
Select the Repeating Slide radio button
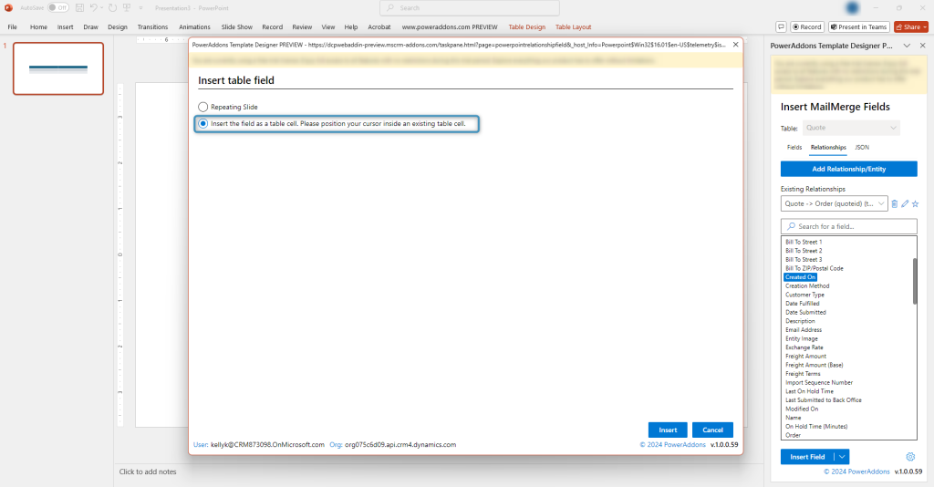203,107
